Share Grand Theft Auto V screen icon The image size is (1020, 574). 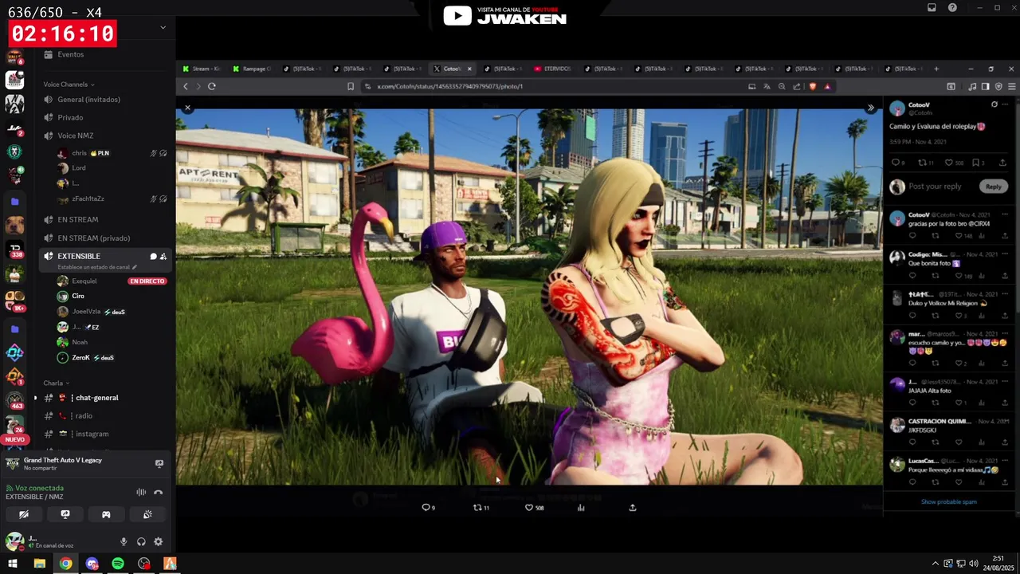point(159,463)
